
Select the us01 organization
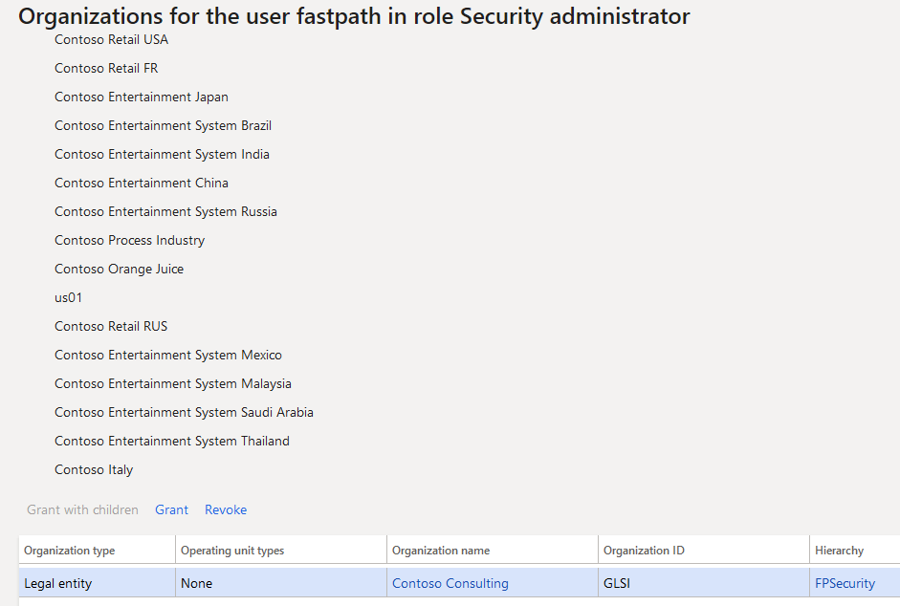68,298
